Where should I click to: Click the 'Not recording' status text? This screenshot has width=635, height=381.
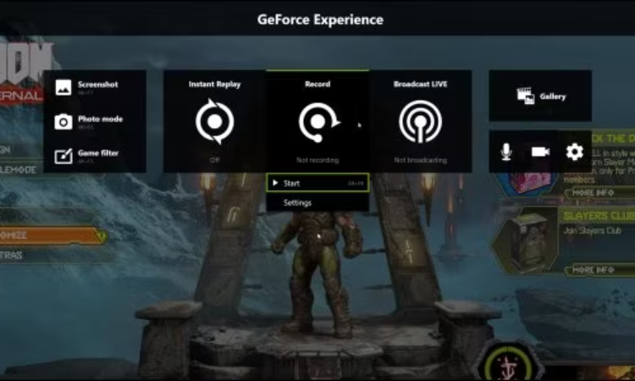(317, 160)
